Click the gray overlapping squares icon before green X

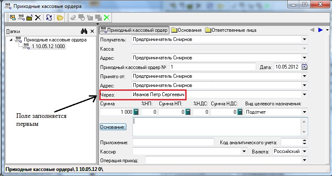click(98, 18)
